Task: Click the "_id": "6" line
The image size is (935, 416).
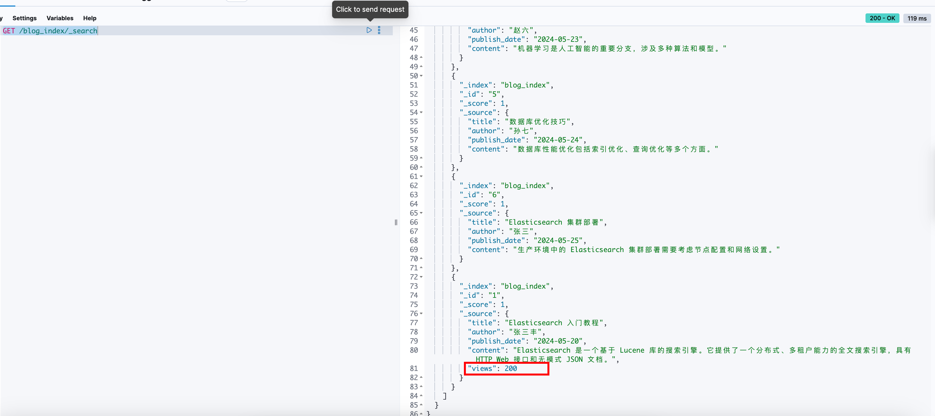Action: point(481,195)
